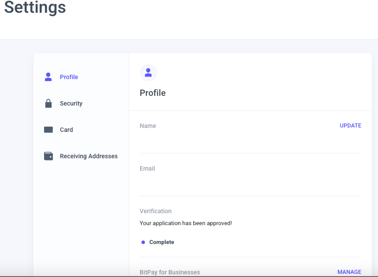
Task: Navigate to the Card settings tab
Action: coord(67,130)
